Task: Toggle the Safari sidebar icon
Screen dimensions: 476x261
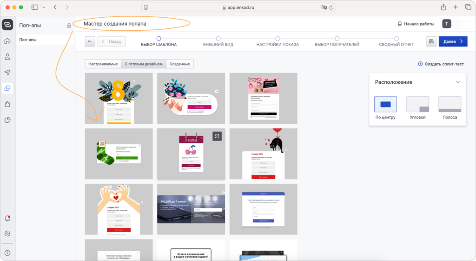Action: (x=35, y=7)
